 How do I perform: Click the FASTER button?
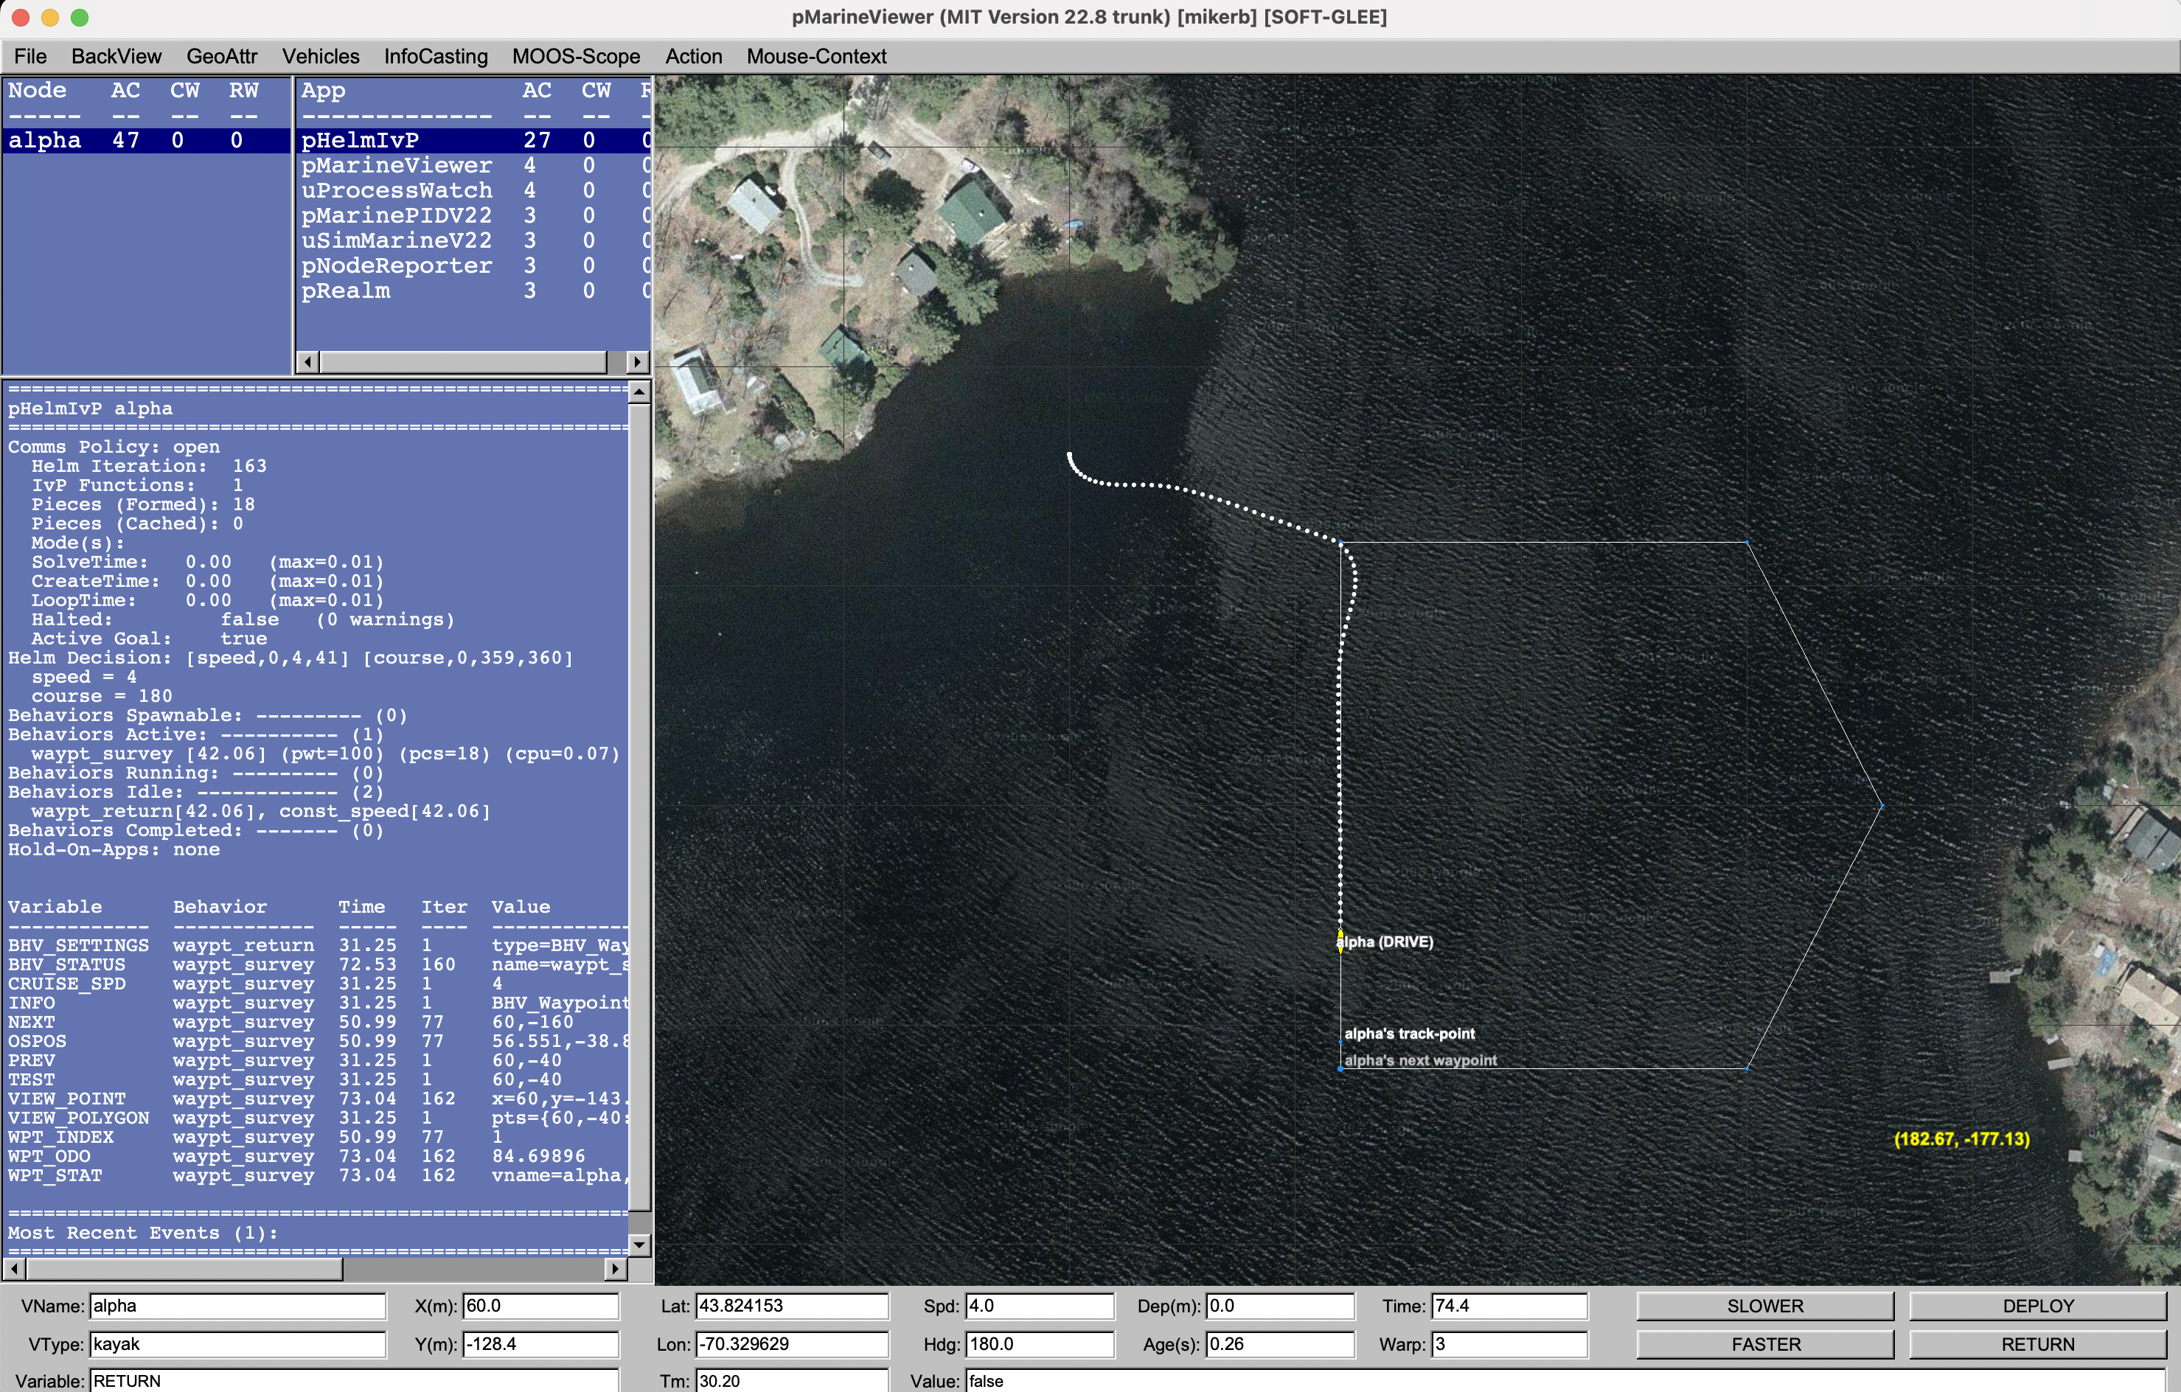coord(1764,1344)
